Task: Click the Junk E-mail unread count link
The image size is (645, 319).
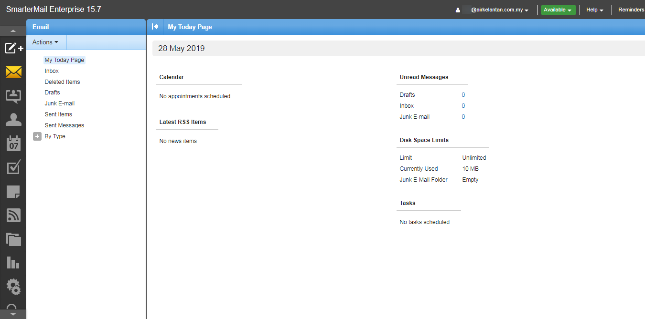Action: [x=463, y=117]
